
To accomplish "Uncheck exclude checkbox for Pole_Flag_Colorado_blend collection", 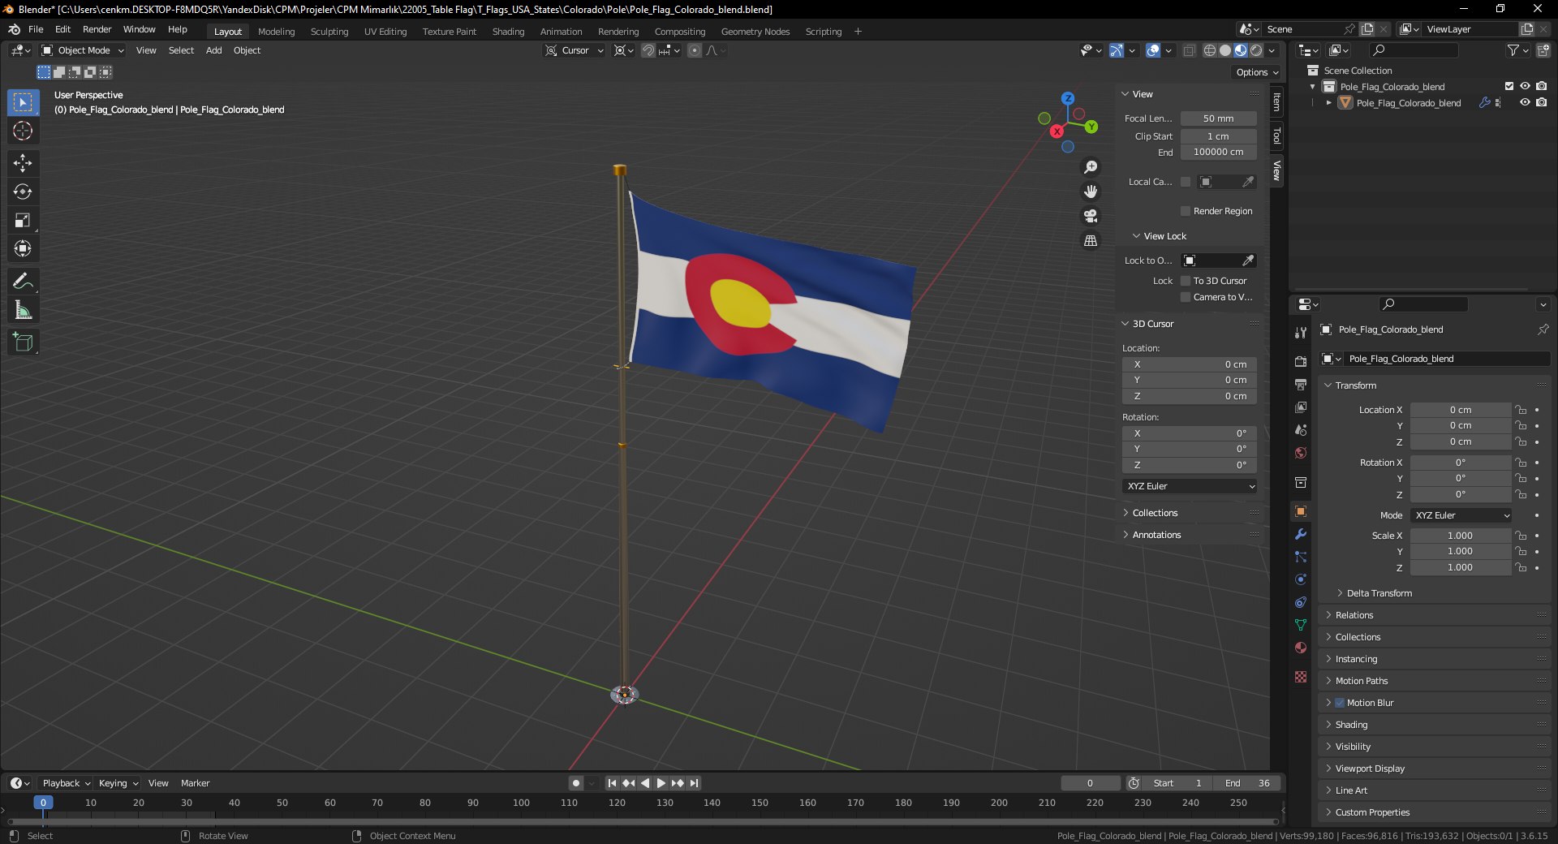I will tap(1509, 86).
